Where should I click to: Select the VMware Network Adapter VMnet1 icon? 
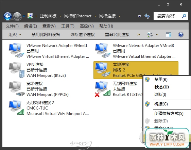coord(16,50)
